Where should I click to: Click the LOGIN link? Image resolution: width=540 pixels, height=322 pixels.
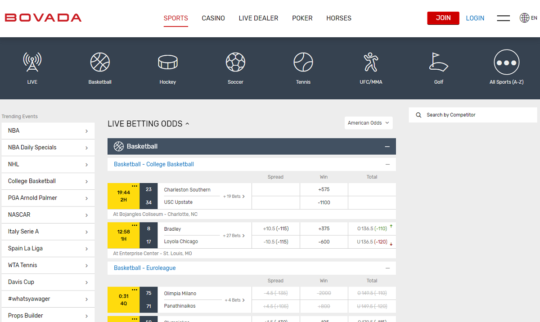475,18
